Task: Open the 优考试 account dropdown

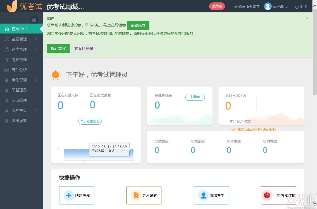Action: click(x=276, y=6)
